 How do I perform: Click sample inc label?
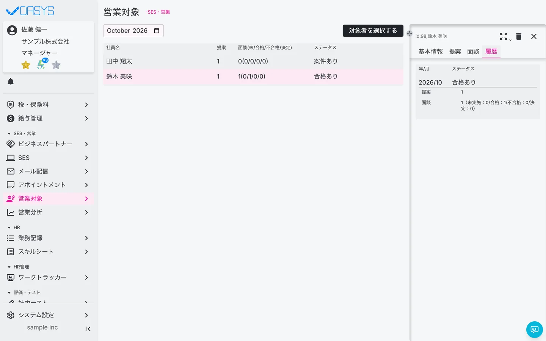coord(42,327)
